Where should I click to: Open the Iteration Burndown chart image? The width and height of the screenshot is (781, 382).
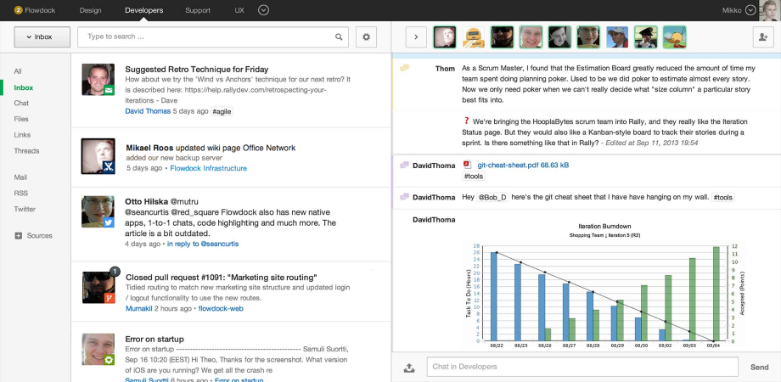[604, 284]
